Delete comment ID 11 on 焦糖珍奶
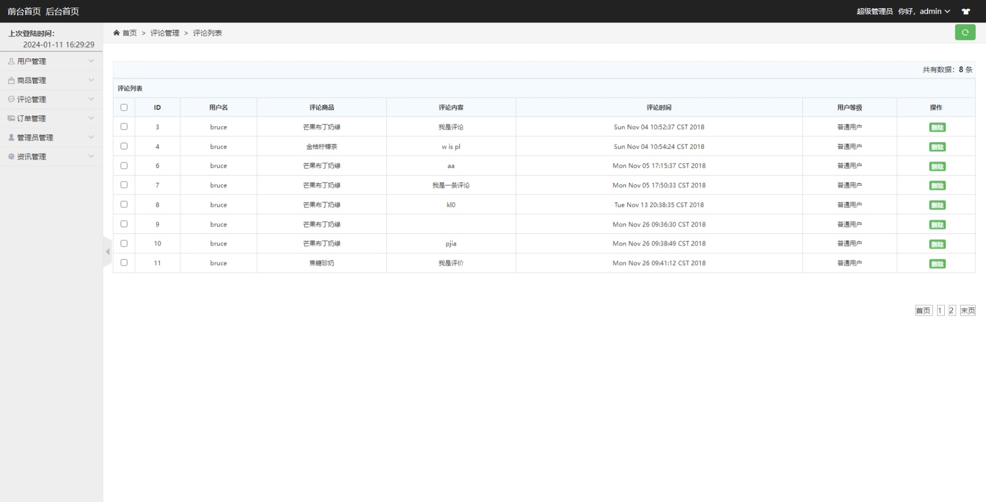The height and width of the screenshot is (502, 986). (x=937, y=264)
